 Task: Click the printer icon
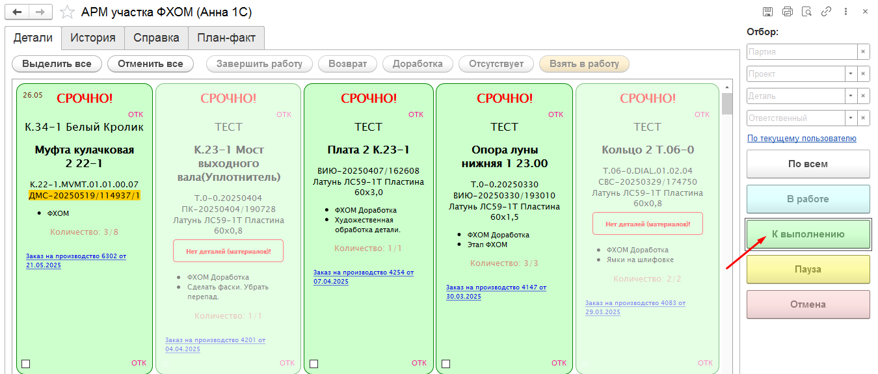788,12
